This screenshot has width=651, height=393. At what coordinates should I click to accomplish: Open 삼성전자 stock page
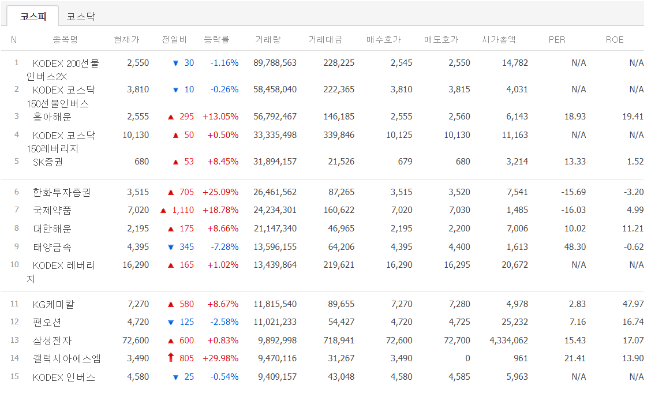click(x=53, y=340)
